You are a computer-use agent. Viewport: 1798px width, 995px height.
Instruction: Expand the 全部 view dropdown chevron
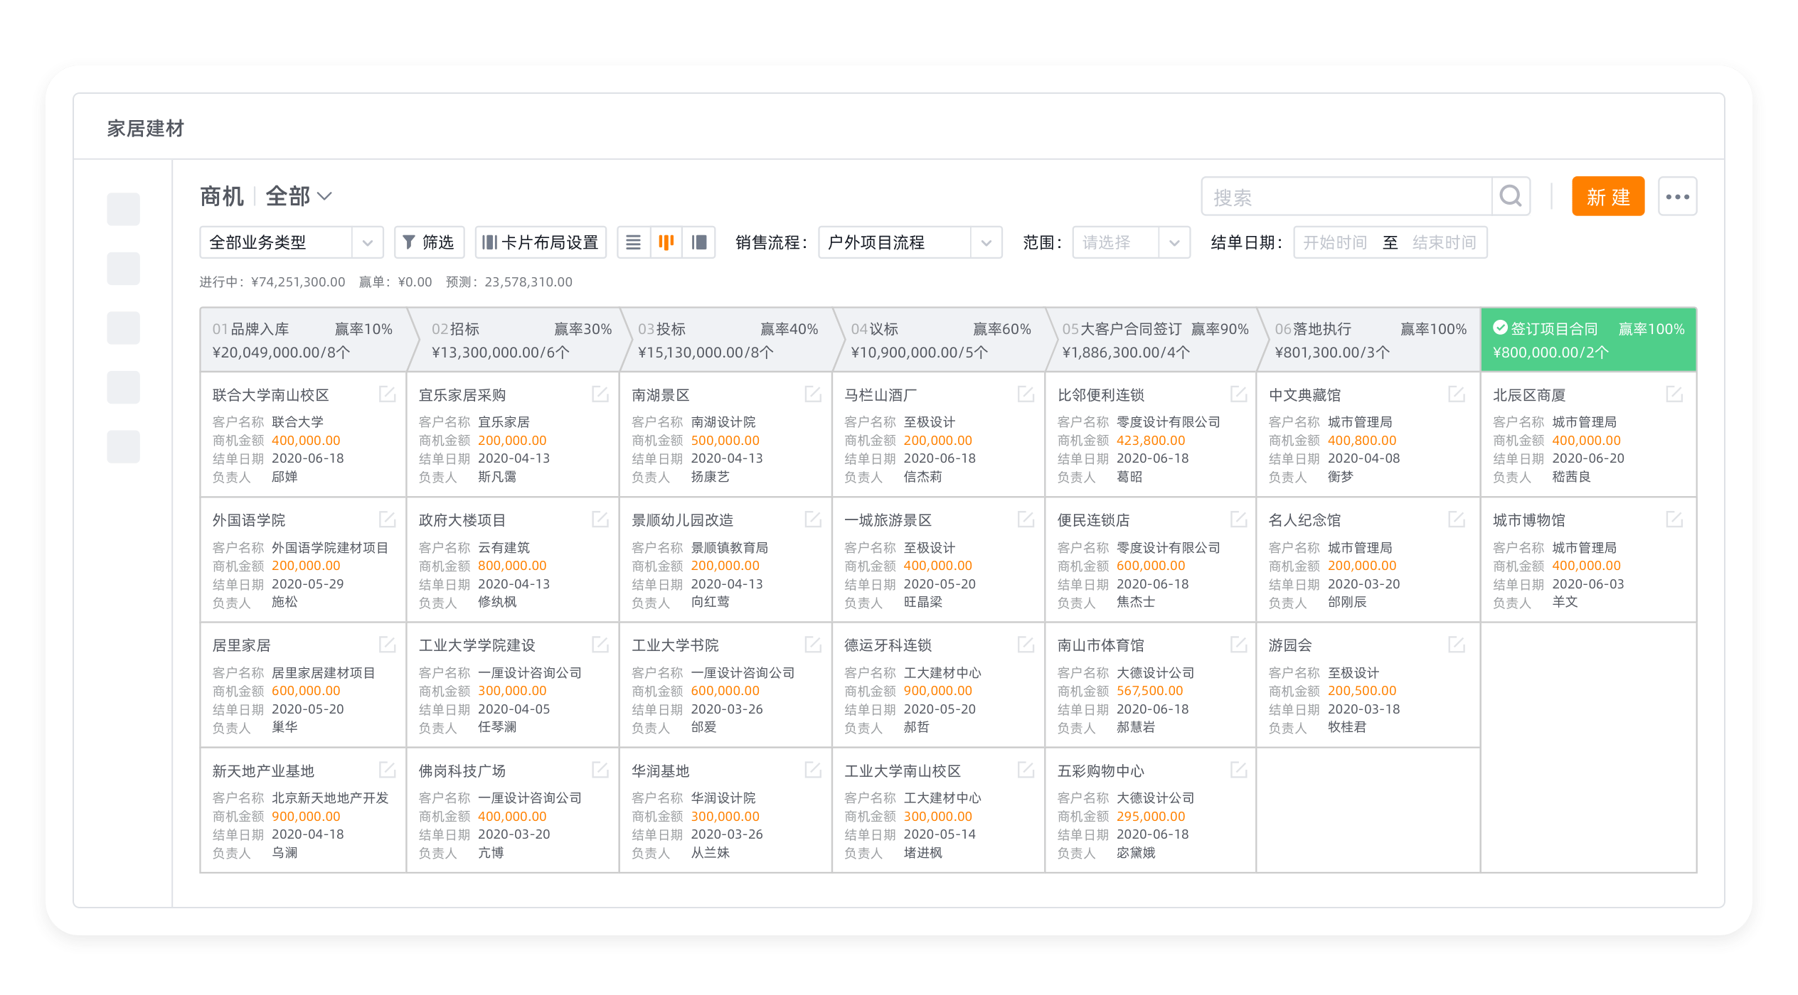coord(324,196)
